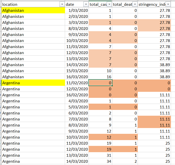Image resolution: width=175 pixels, height=165 pixels.
Task: Click the Afghanistan date cell 12/03/2020
Action: [x=77, y=53]
